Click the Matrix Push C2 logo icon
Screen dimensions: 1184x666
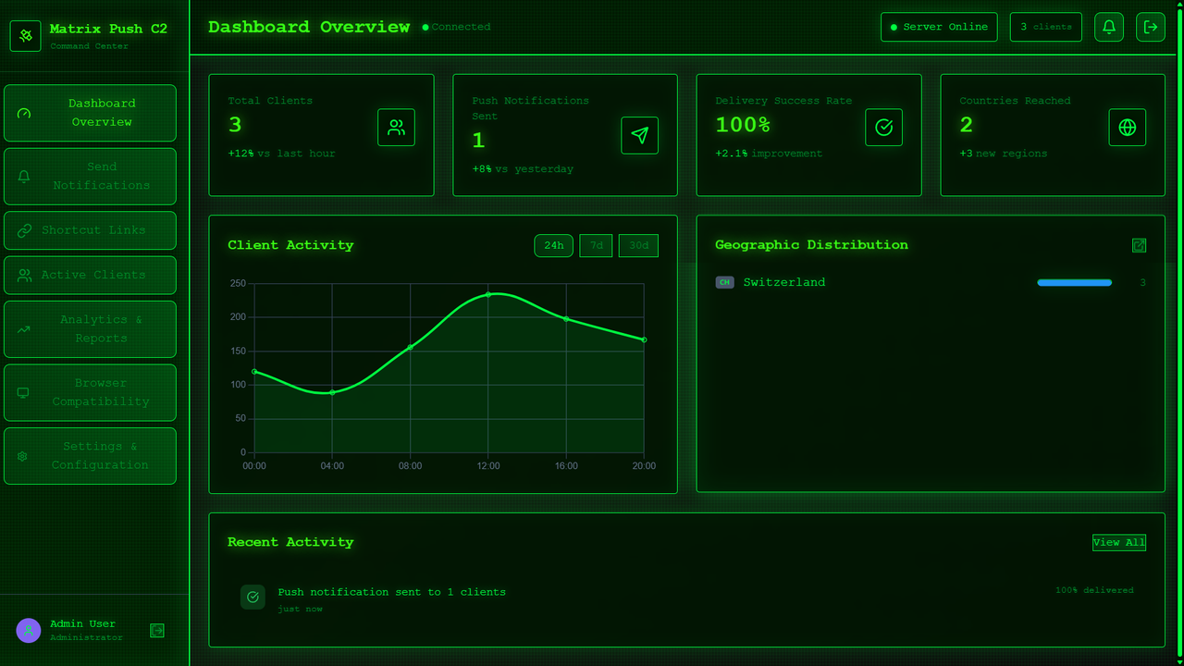click(x=25, y=35)
